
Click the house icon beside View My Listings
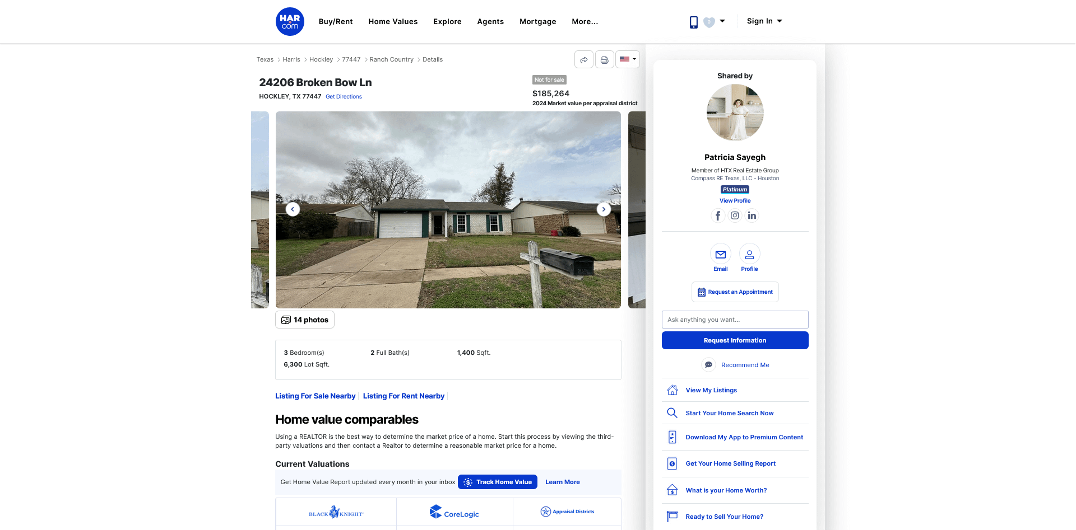coord(672,390)
